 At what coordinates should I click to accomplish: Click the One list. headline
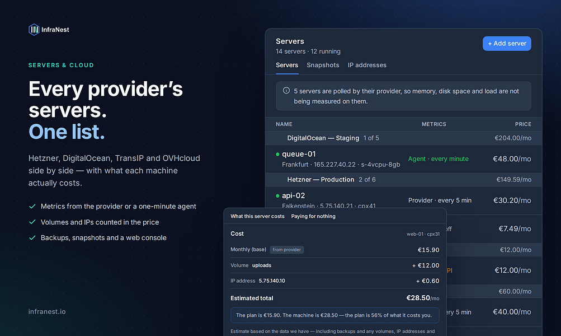[67, 132]
